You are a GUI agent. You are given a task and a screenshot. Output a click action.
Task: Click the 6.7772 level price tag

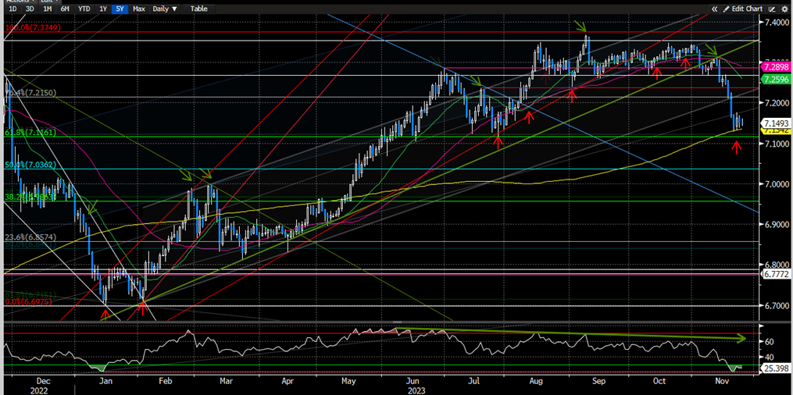[x=775, y=273]
